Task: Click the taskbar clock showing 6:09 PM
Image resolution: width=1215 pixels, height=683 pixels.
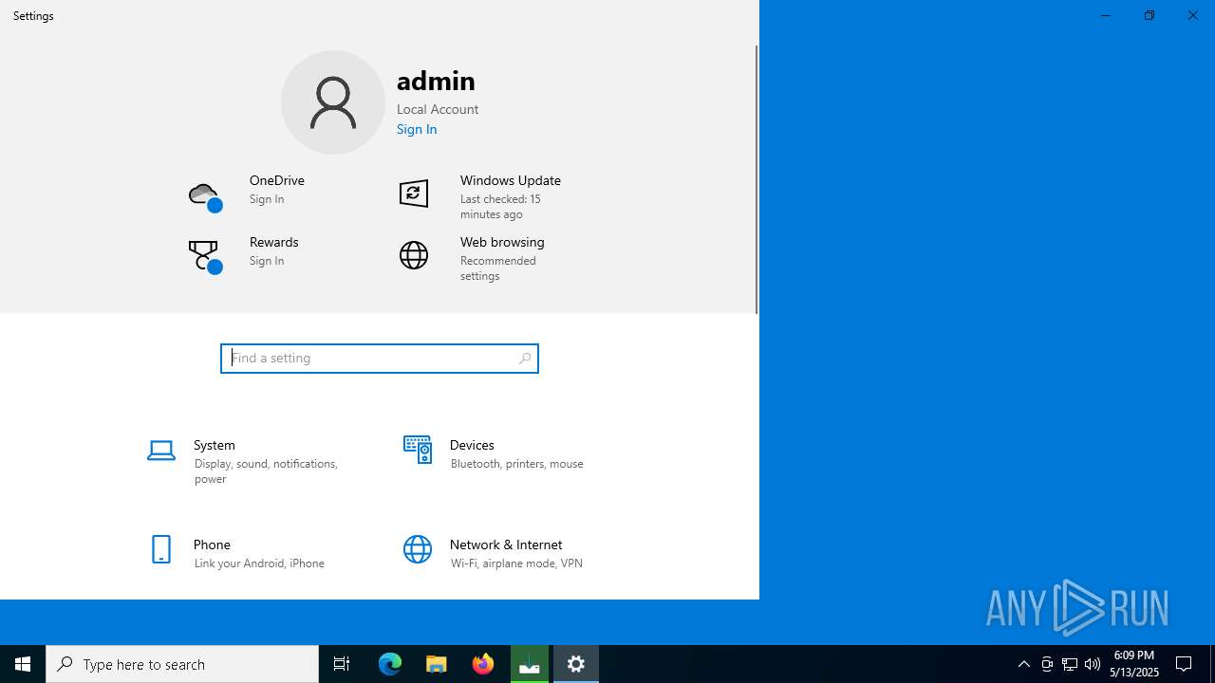Action: click(x=1133, y=664)
